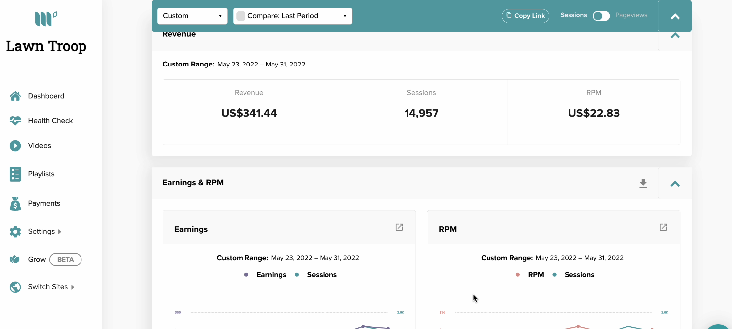Open the Compare: Last Period dropdown

click(x=293, y=16)
